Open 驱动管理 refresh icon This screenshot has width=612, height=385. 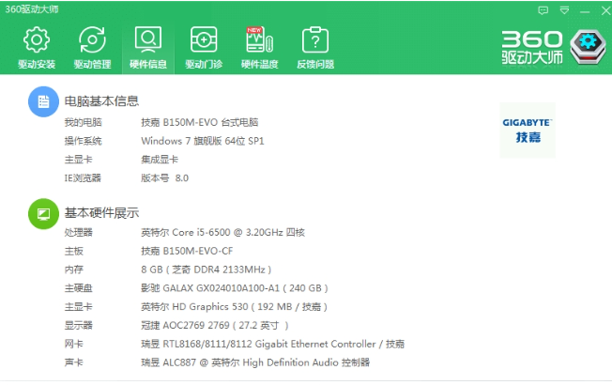(92, 39)
